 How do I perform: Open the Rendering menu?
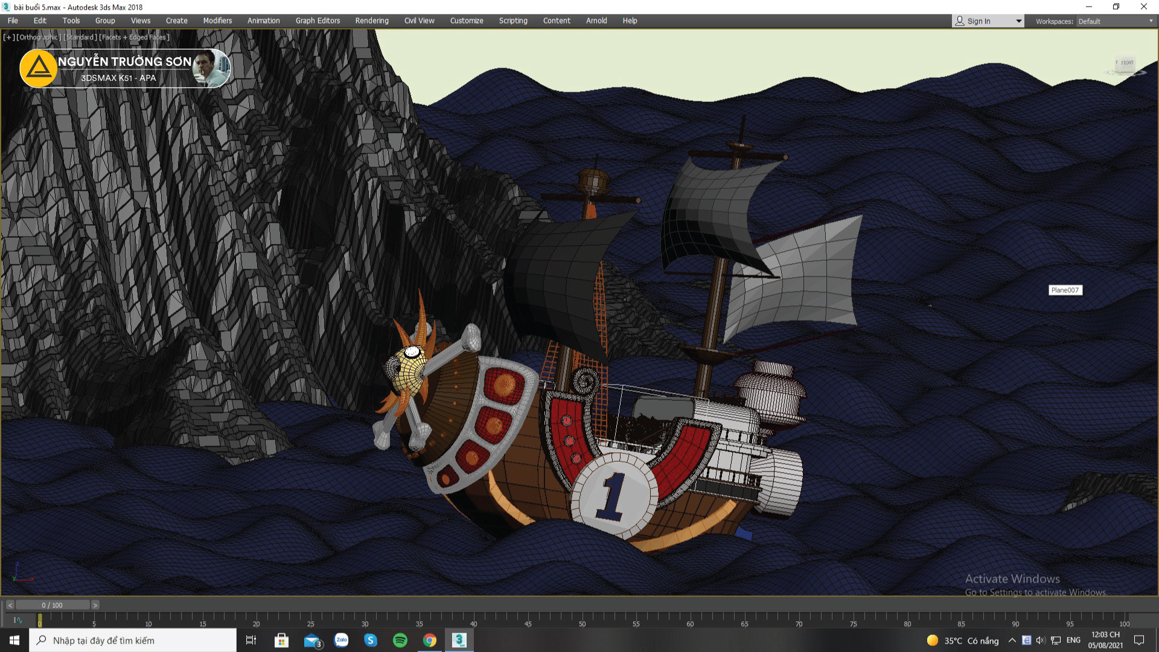pos(372,21)
